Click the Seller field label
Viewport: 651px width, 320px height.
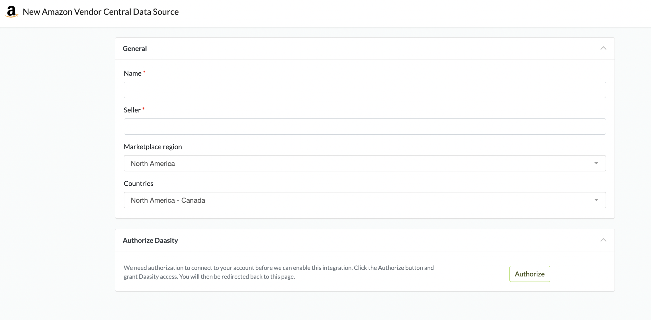coord(132,110)
